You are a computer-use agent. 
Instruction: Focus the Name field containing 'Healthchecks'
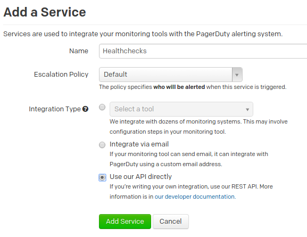pos(203,51)
